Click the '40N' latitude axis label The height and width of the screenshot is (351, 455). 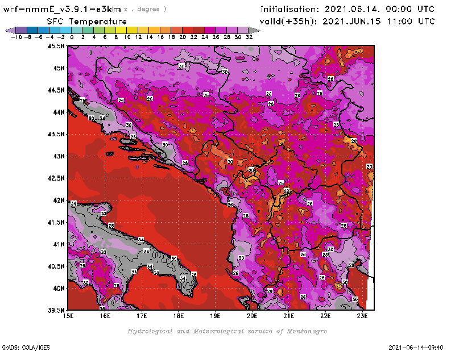[59, 289]
